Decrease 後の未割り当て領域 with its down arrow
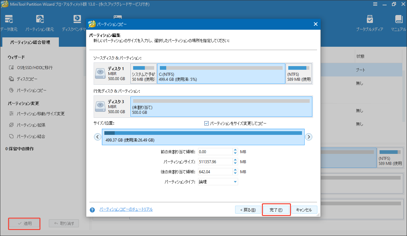The height and width of the screenshot is (236, 407). pyautogui.click(x=236, y=173)
